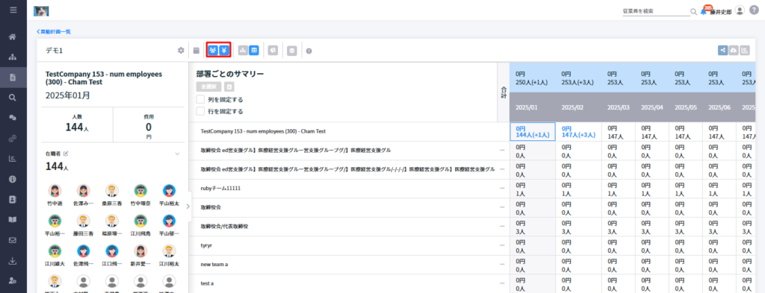Open options menu for new team a row
Viewport: 765px width, 293px height.
point(502,264)
